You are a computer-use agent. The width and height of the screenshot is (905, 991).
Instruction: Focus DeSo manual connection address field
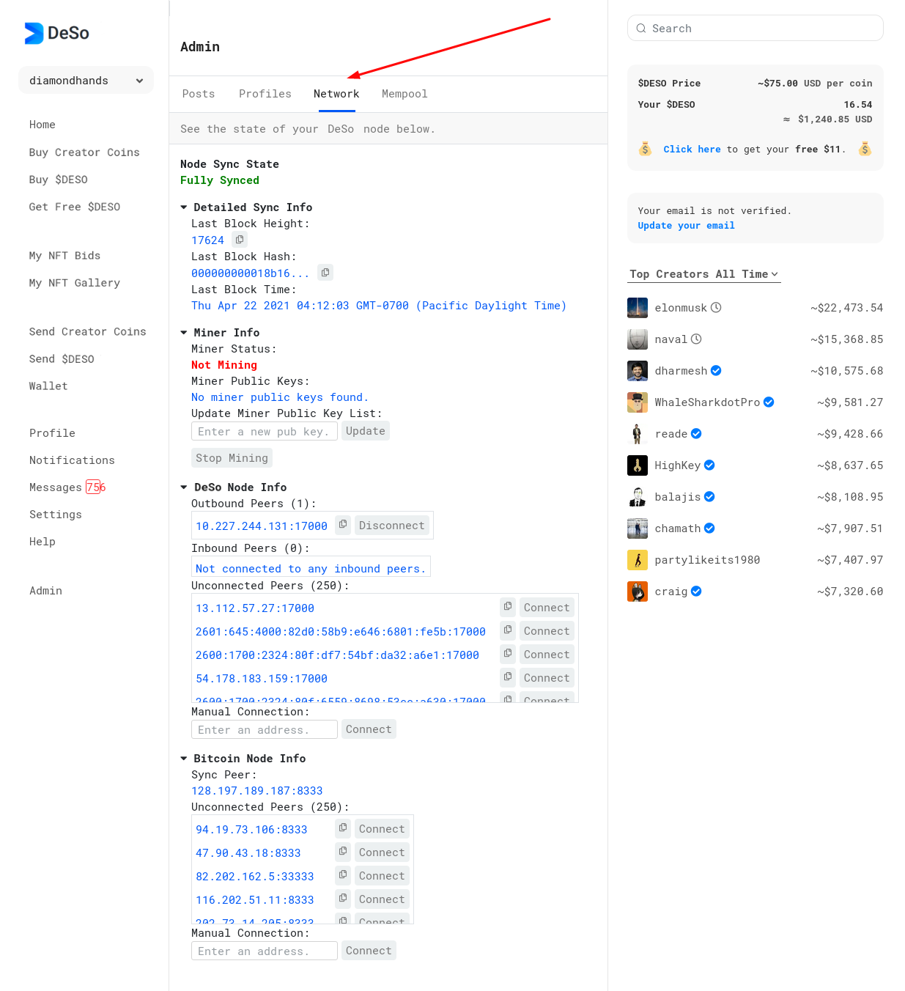pyautogui.click(x=265, y=729)
